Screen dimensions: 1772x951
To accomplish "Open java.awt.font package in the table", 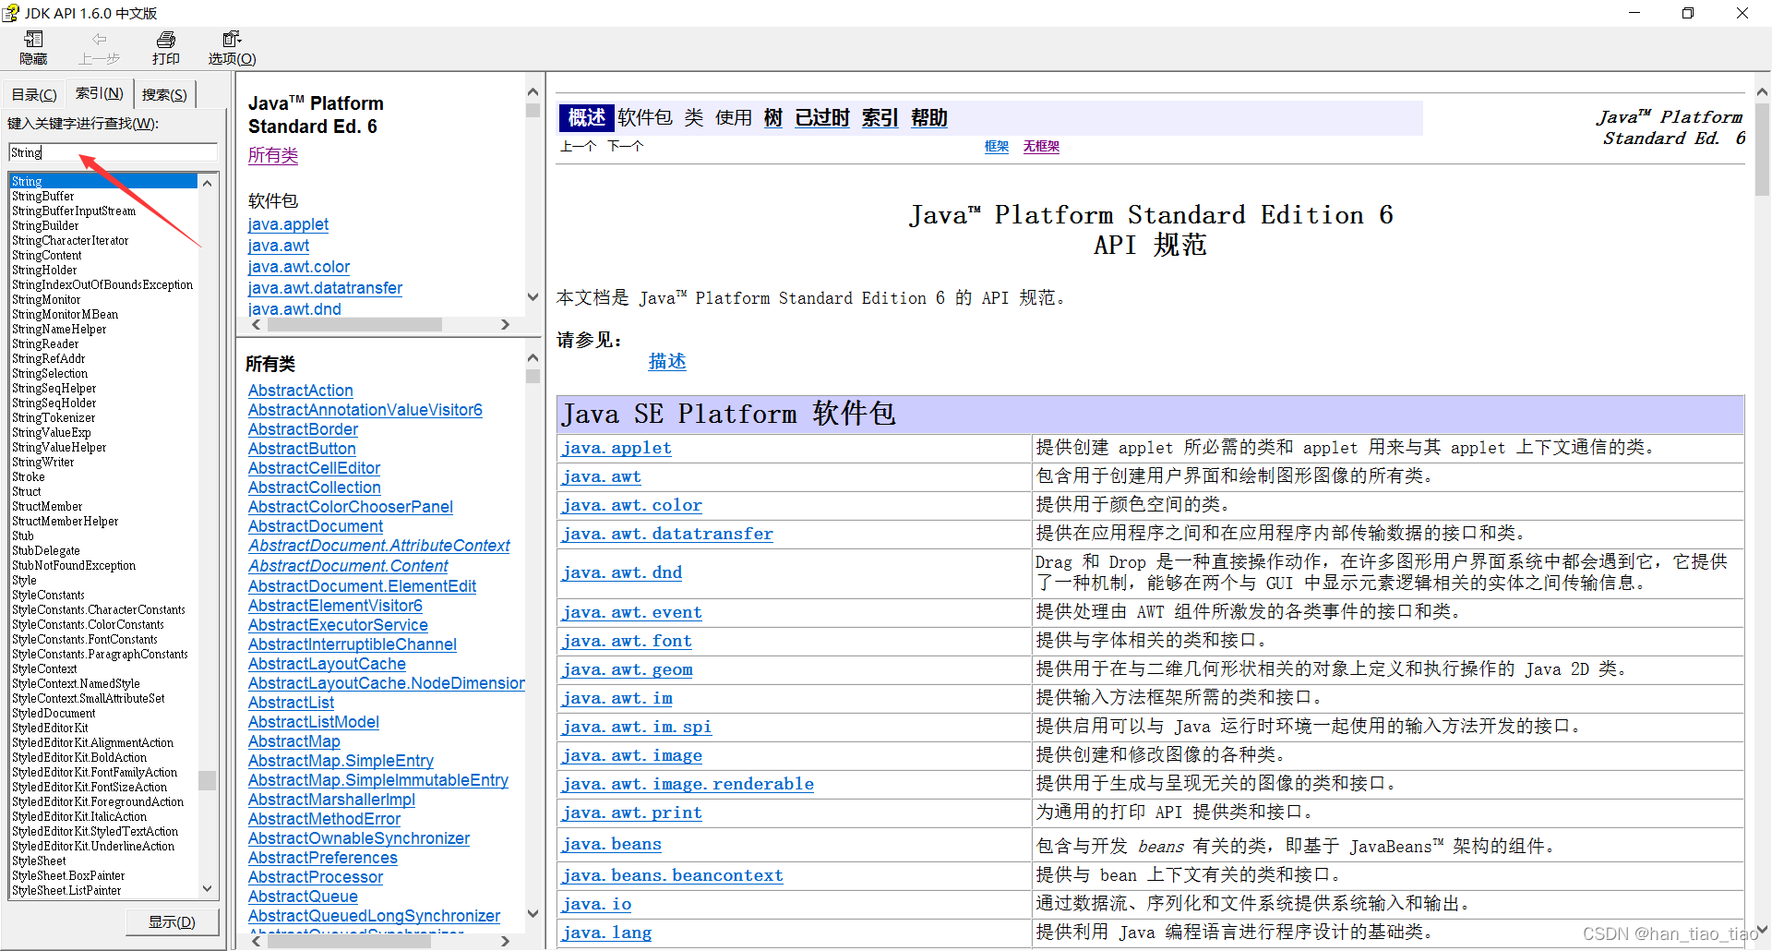I will pyautogui.click(x=627, y=641).
